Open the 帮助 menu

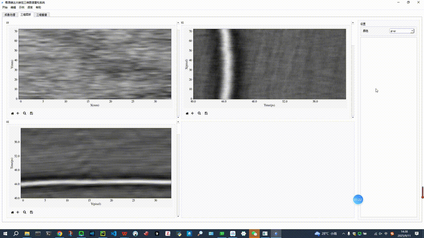[38, 7]
